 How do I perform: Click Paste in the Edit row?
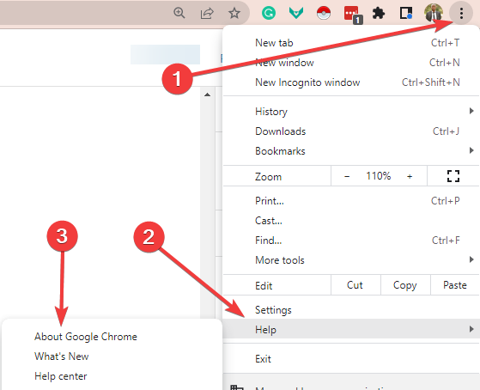[x=455, y=285]
